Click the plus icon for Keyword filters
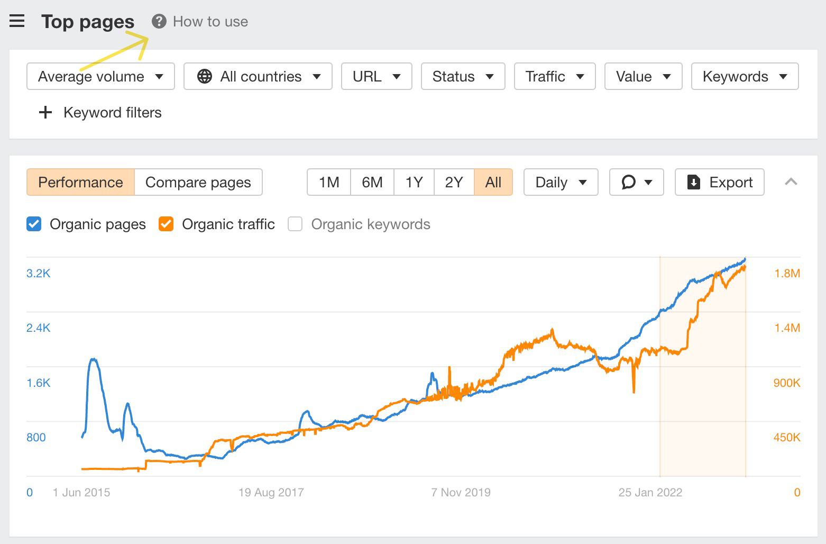The width and height of the screenshot is (826, 544). point(45,112)
